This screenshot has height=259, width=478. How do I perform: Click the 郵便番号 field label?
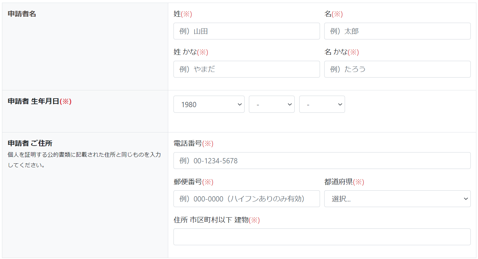194,182
